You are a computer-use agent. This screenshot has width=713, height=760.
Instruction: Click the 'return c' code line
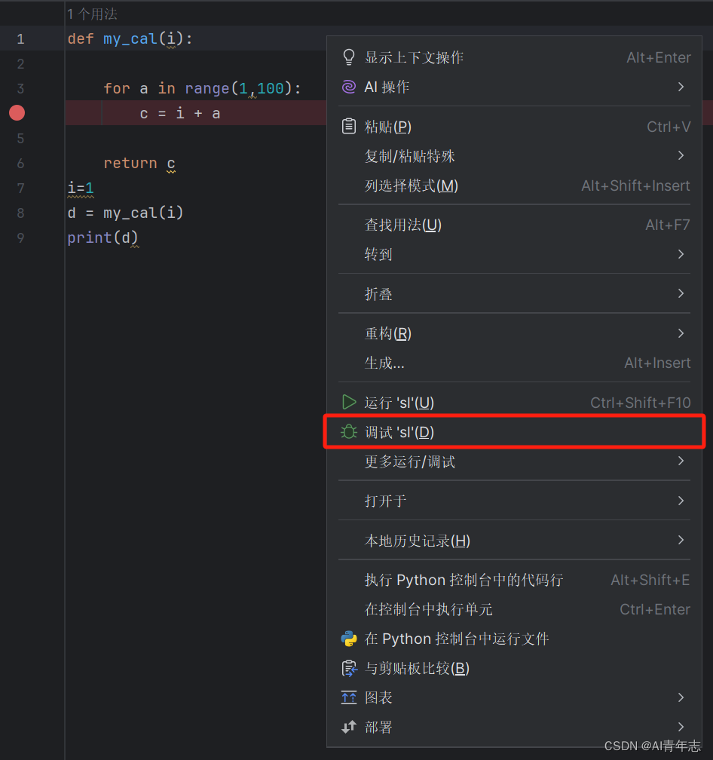click(139, 164)
